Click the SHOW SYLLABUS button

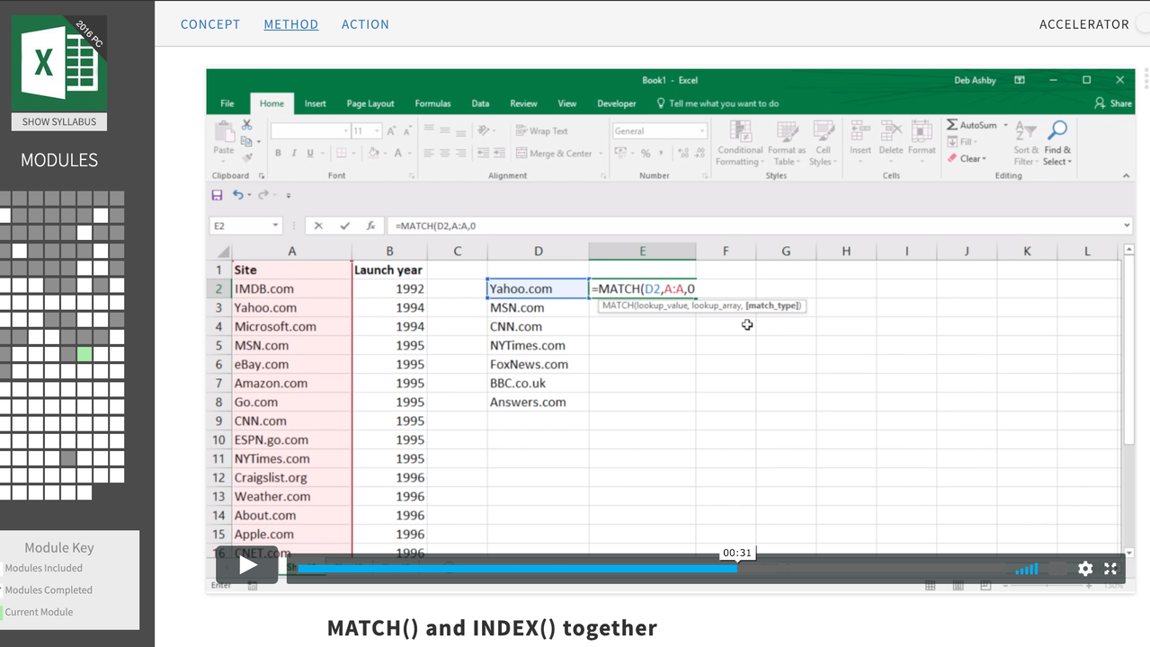tap(59, 122)
